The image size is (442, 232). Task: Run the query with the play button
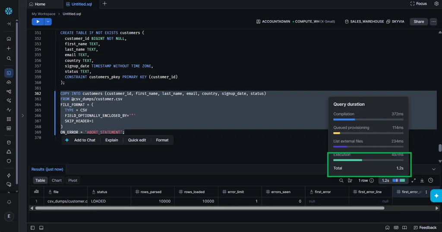pos(38,22)
